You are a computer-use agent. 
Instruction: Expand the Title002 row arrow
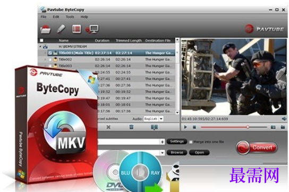tap(45, 60)
